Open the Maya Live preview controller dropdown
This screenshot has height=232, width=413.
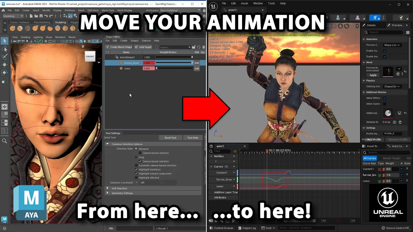392,45
